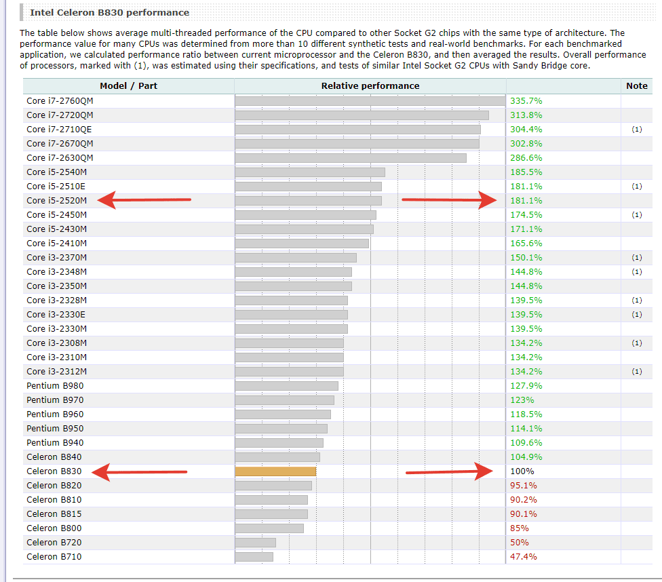Select the Core i7-2720QM row label

tap(60, 115)
